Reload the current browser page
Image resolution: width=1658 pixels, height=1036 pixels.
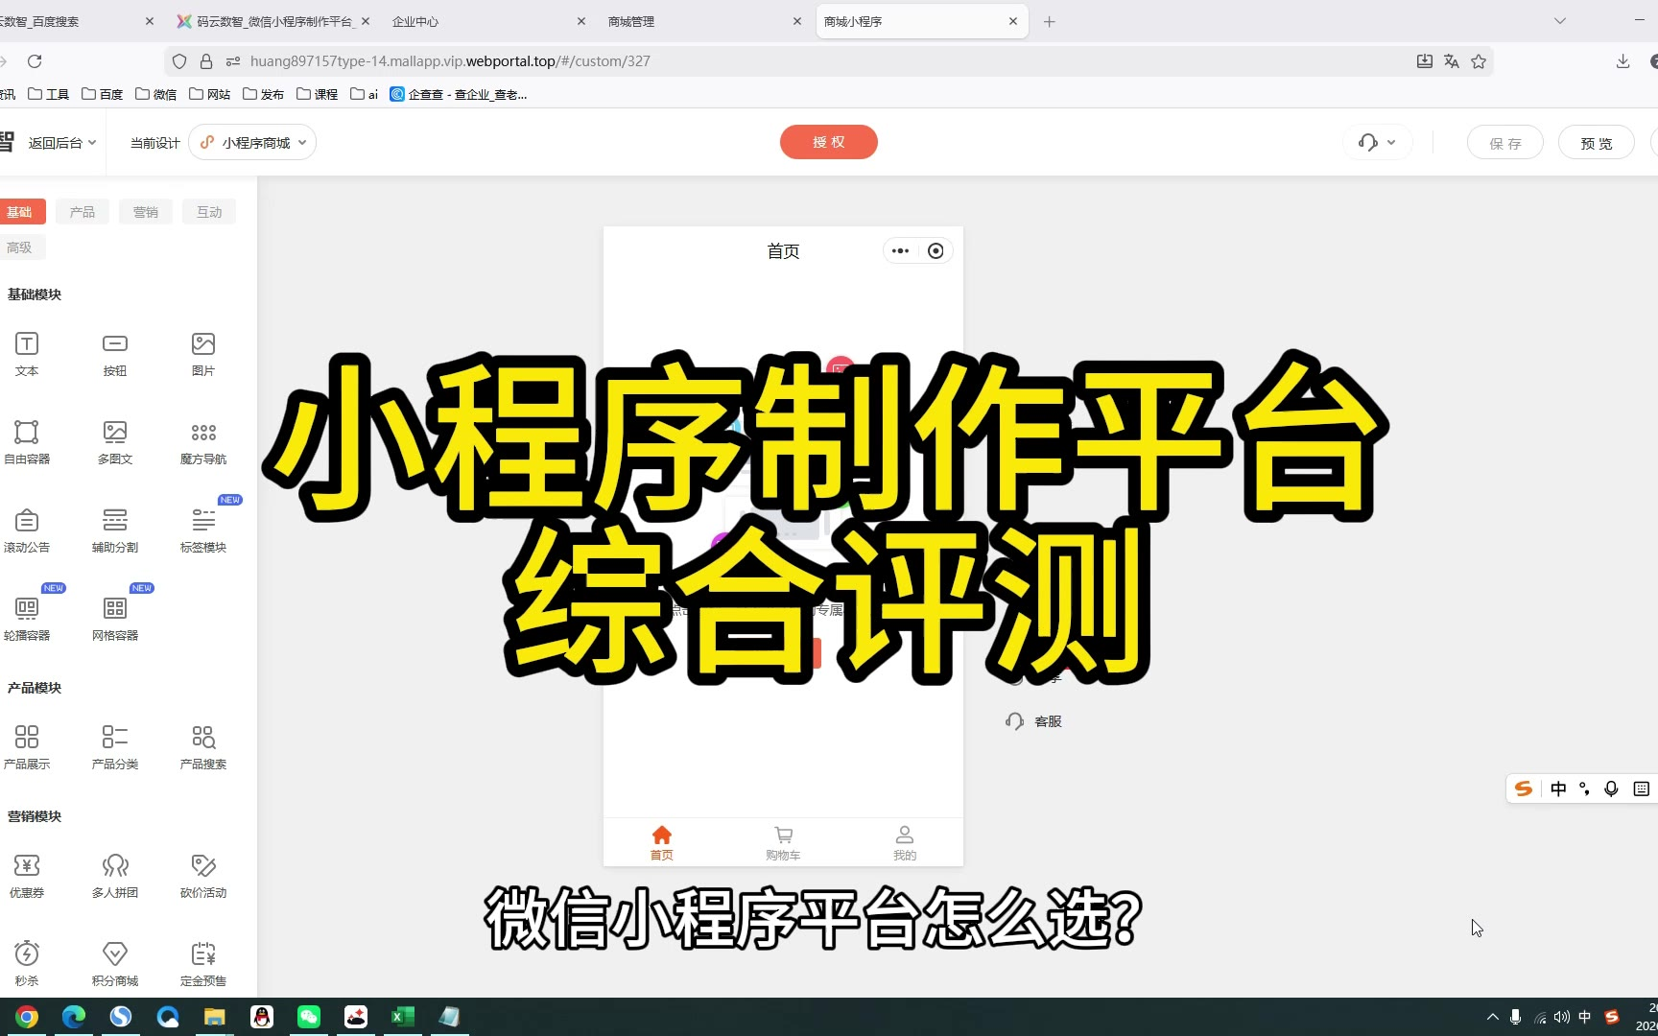point(35,61)
